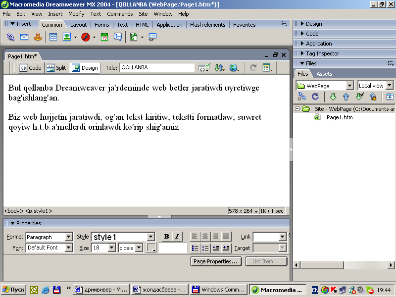Connect to remote host in Files panel
The height and width of the screenshot is (297, 396).
click(x=302, y=97)
